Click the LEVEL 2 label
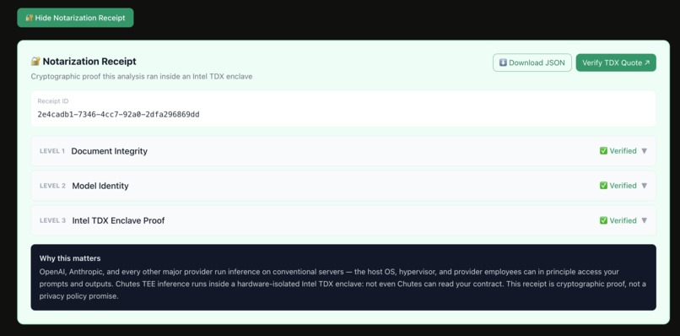 (x=52, y=186)
